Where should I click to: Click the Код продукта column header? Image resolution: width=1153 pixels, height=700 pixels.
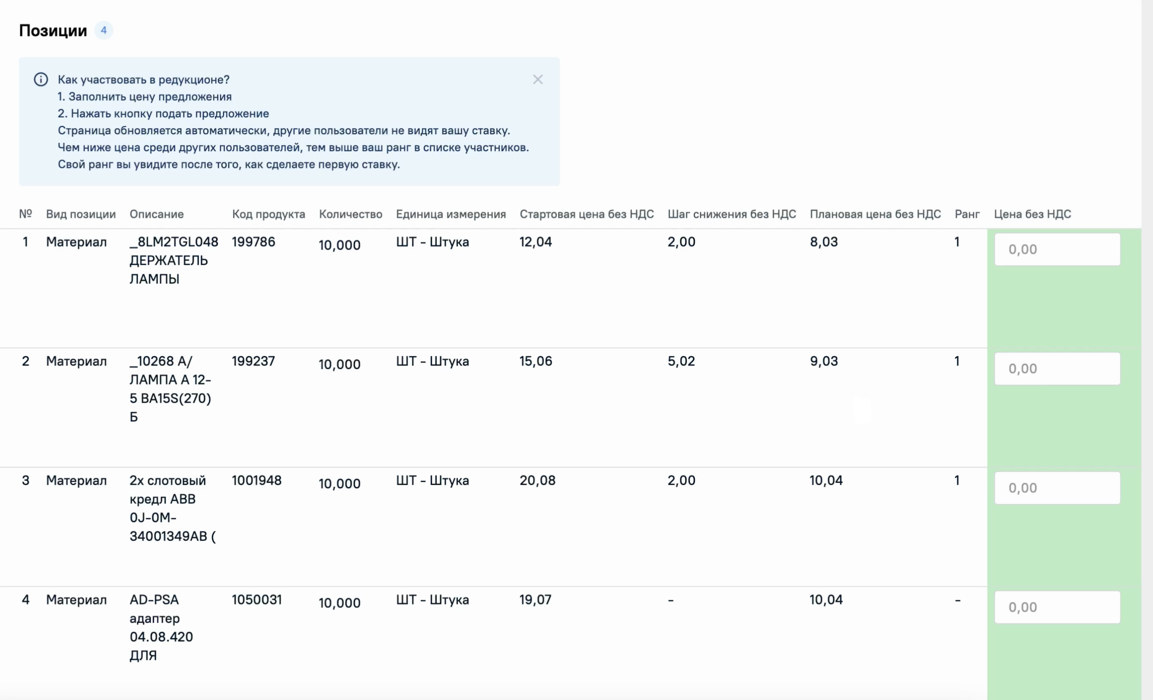click(x=269, y=214)
